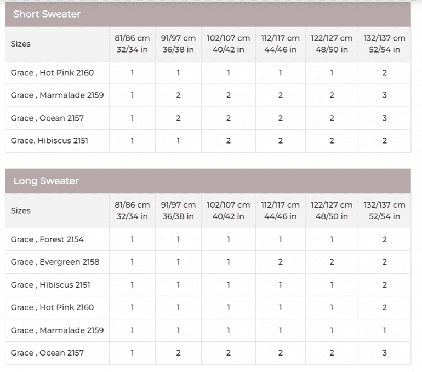Screen dimensions: 422x372
Task: Click the Sizes header in Long Sweater table
Action: coord(21,210)
